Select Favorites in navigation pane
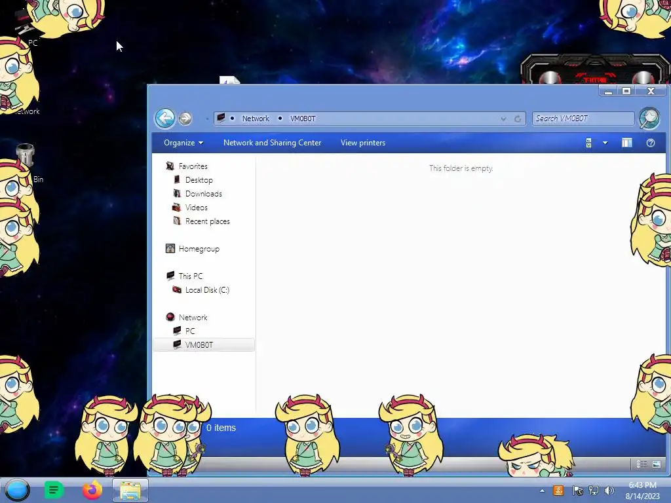This screenshot has height=503, width=671. [193, 166]
